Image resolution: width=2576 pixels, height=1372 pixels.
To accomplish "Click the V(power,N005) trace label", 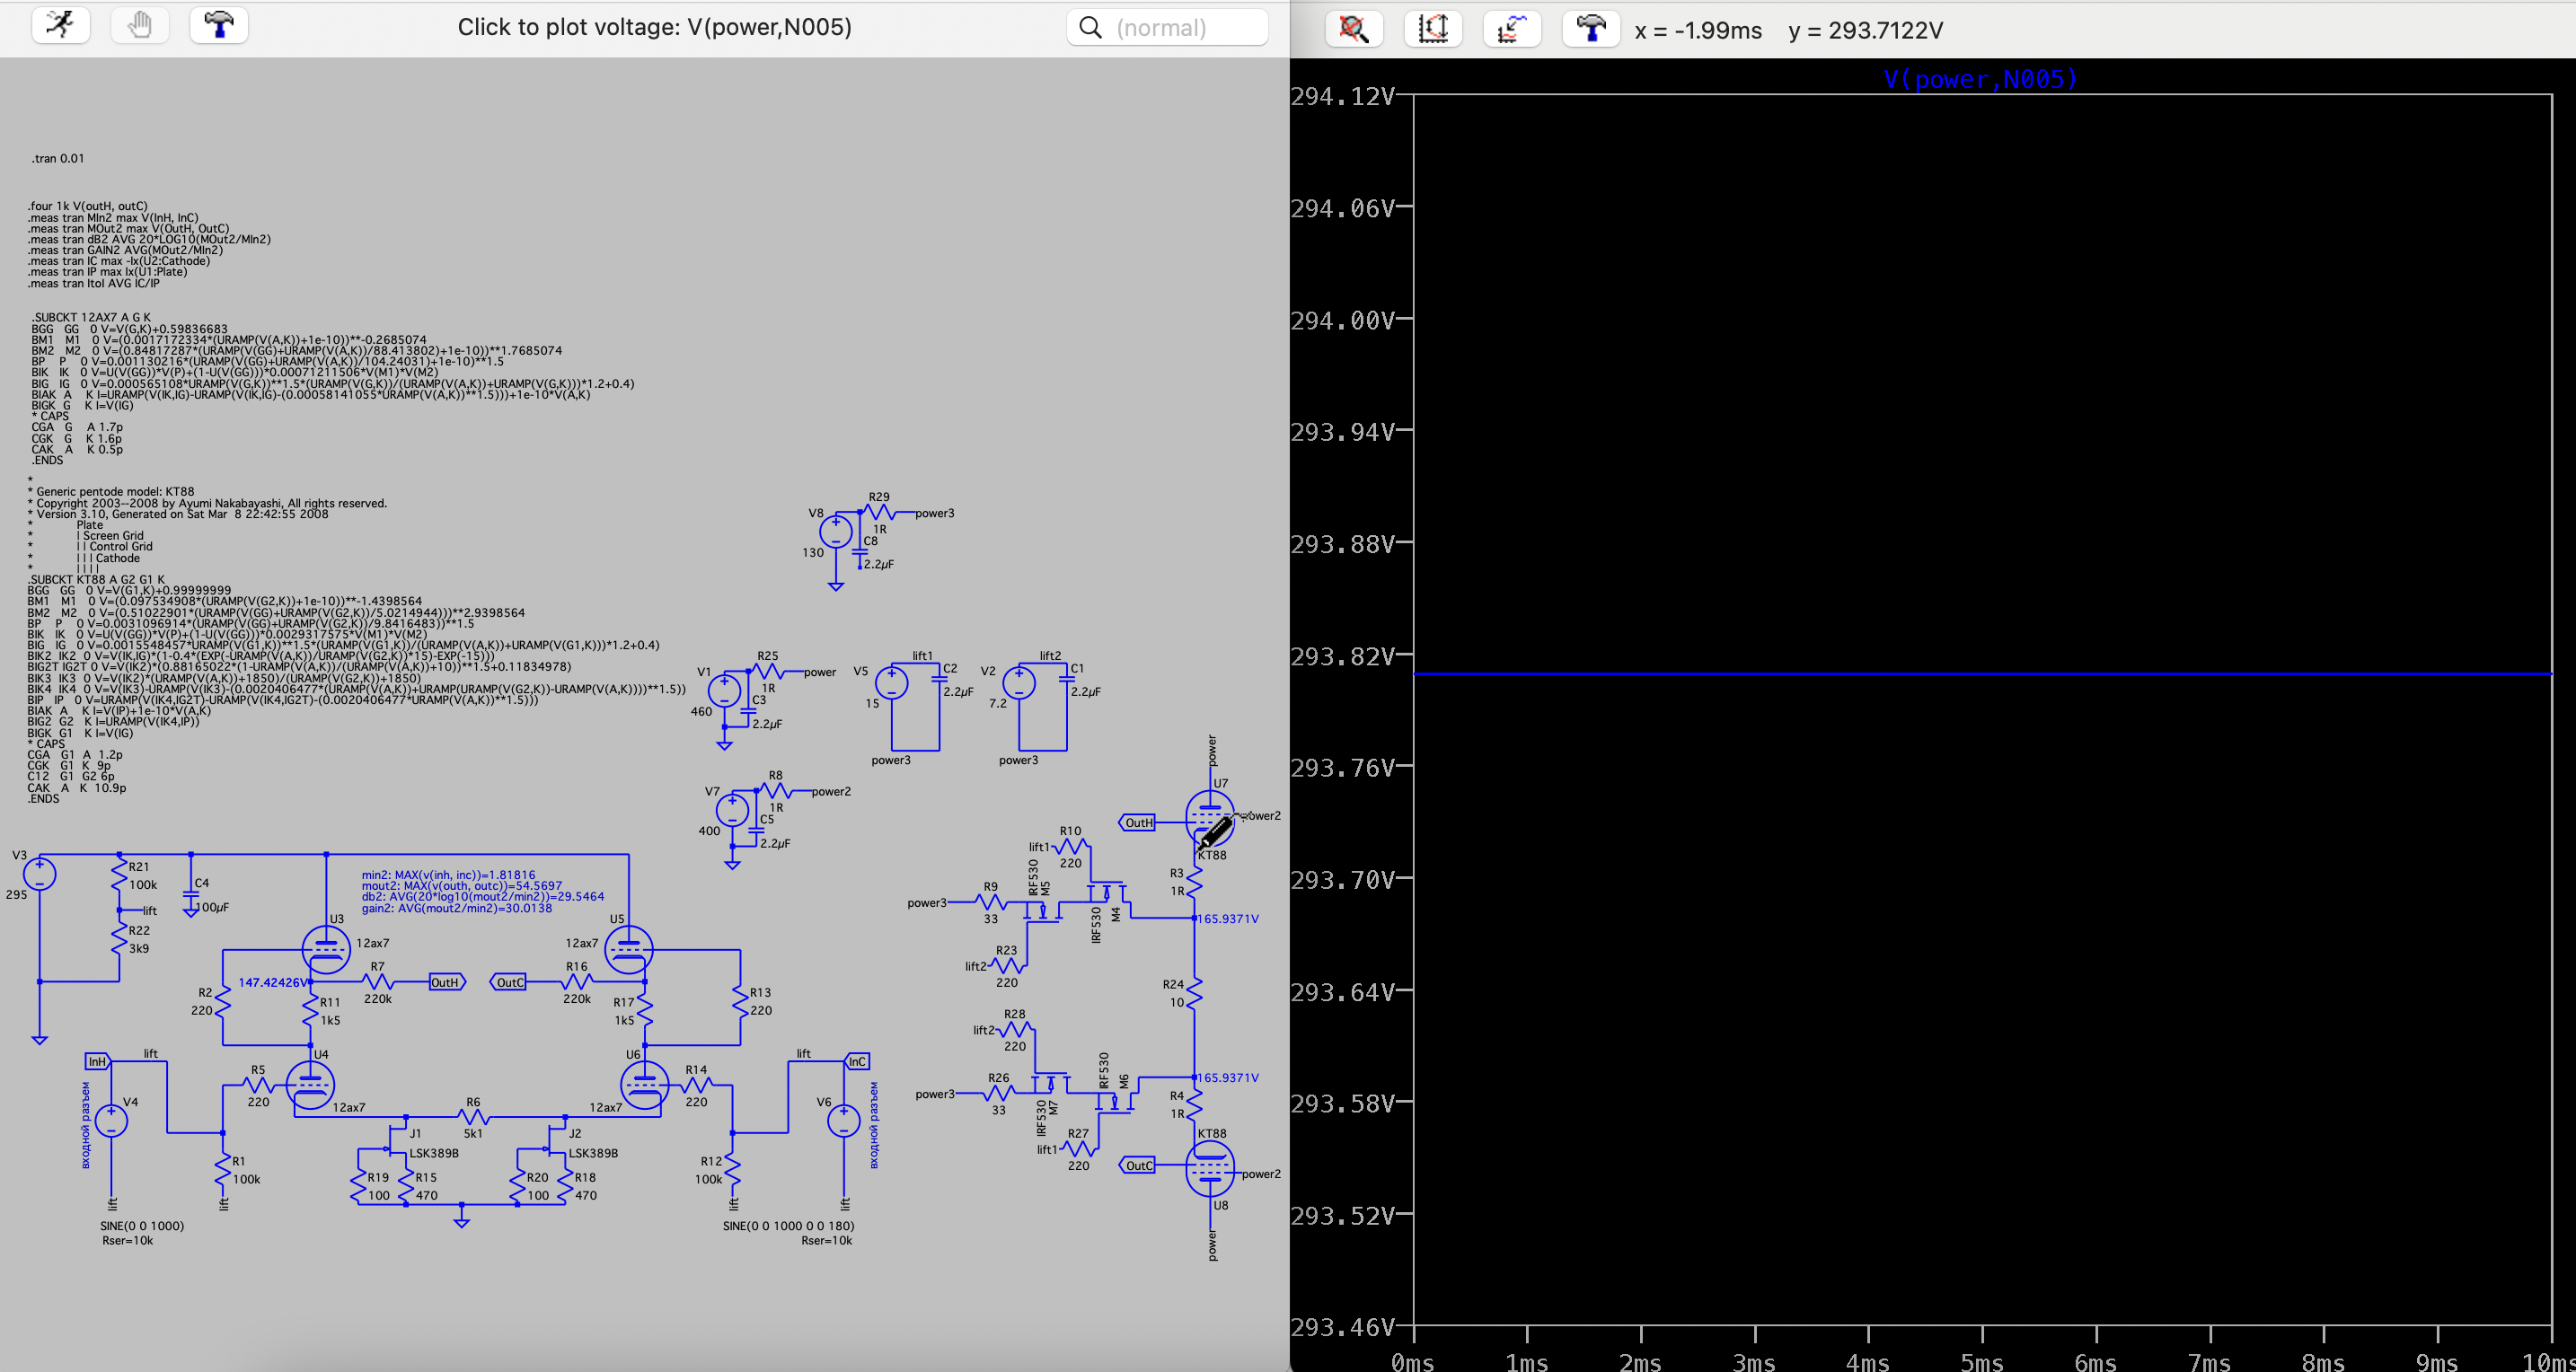I will (x=1980, y=79).
